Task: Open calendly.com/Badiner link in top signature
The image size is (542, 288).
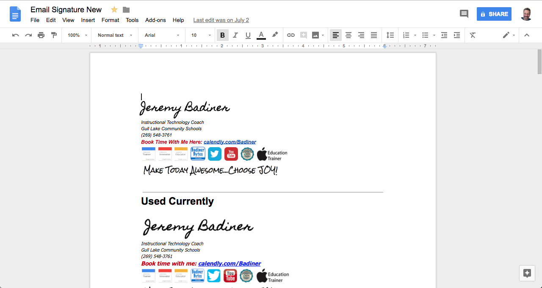Action: pyautogui.click(x=230, y=142)
